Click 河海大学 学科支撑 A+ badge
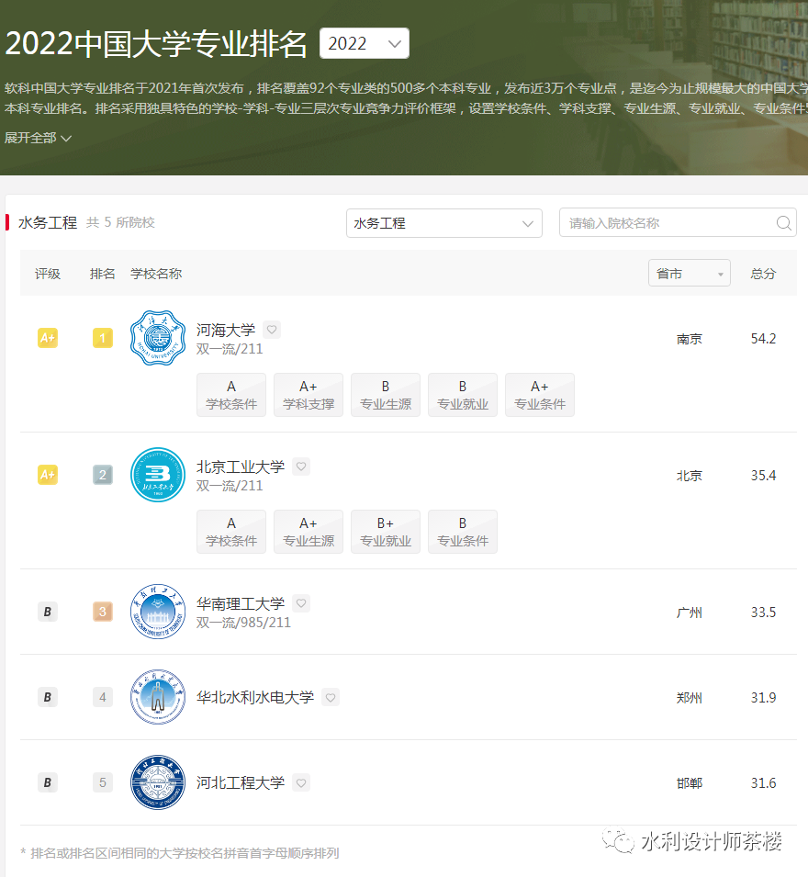This screenshot has width=808, height=877. pyautogui.click(x=309, y=395)
